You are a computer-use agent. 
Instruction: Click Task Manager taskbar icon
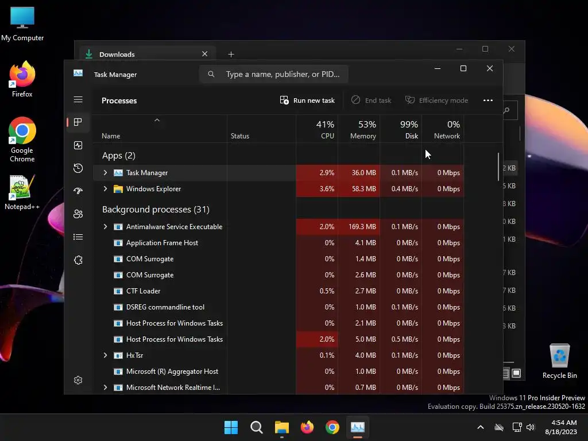[x=358, y=427]
